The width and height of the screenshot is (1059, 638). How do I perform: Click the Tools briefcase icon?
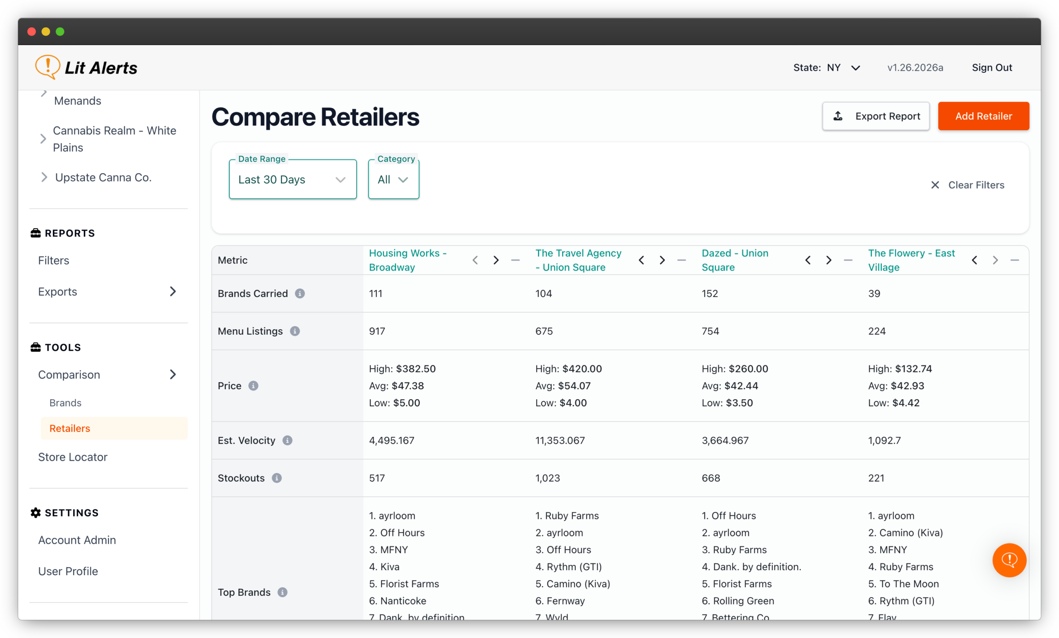click(35, 347)
